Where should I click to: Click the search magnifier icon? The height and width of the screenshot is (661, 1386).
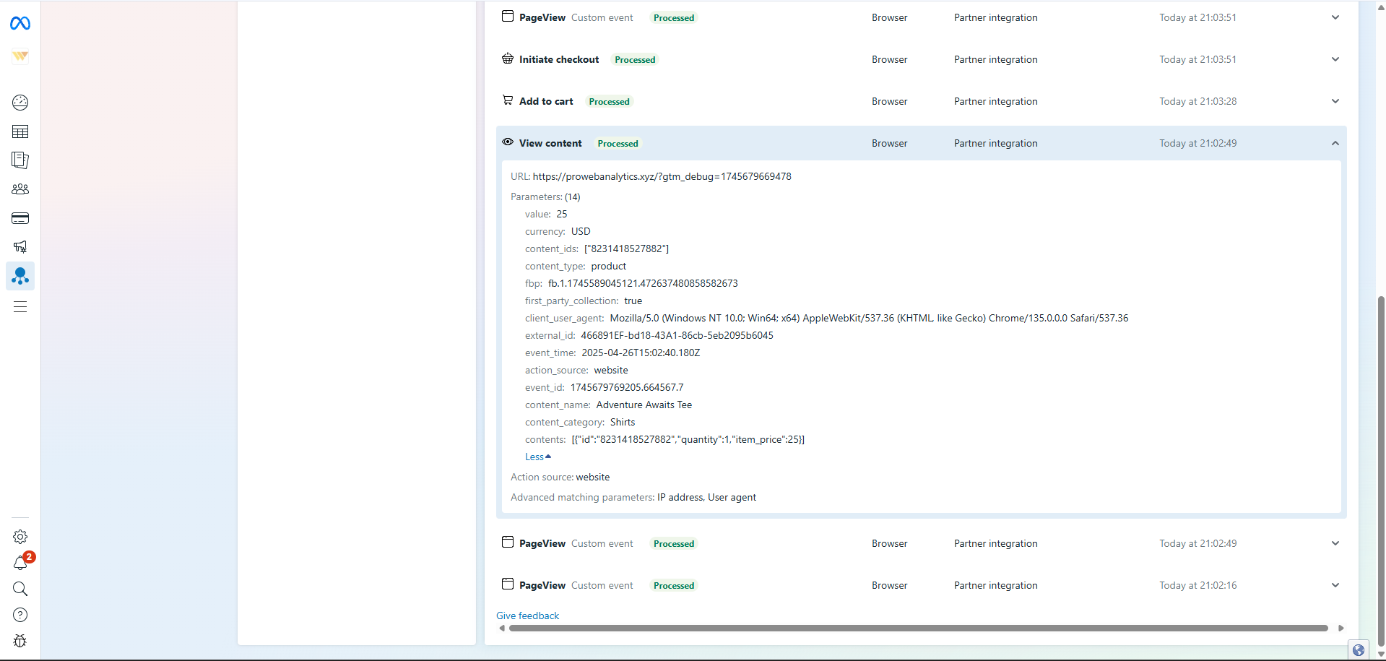tap(20, 589)
